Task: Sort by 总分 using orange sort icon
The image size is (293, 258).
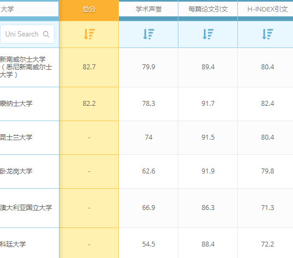Action: [89, 34]
